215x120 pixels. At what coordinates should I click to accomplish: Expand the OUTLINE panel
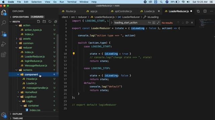click(x=10, y=114)
